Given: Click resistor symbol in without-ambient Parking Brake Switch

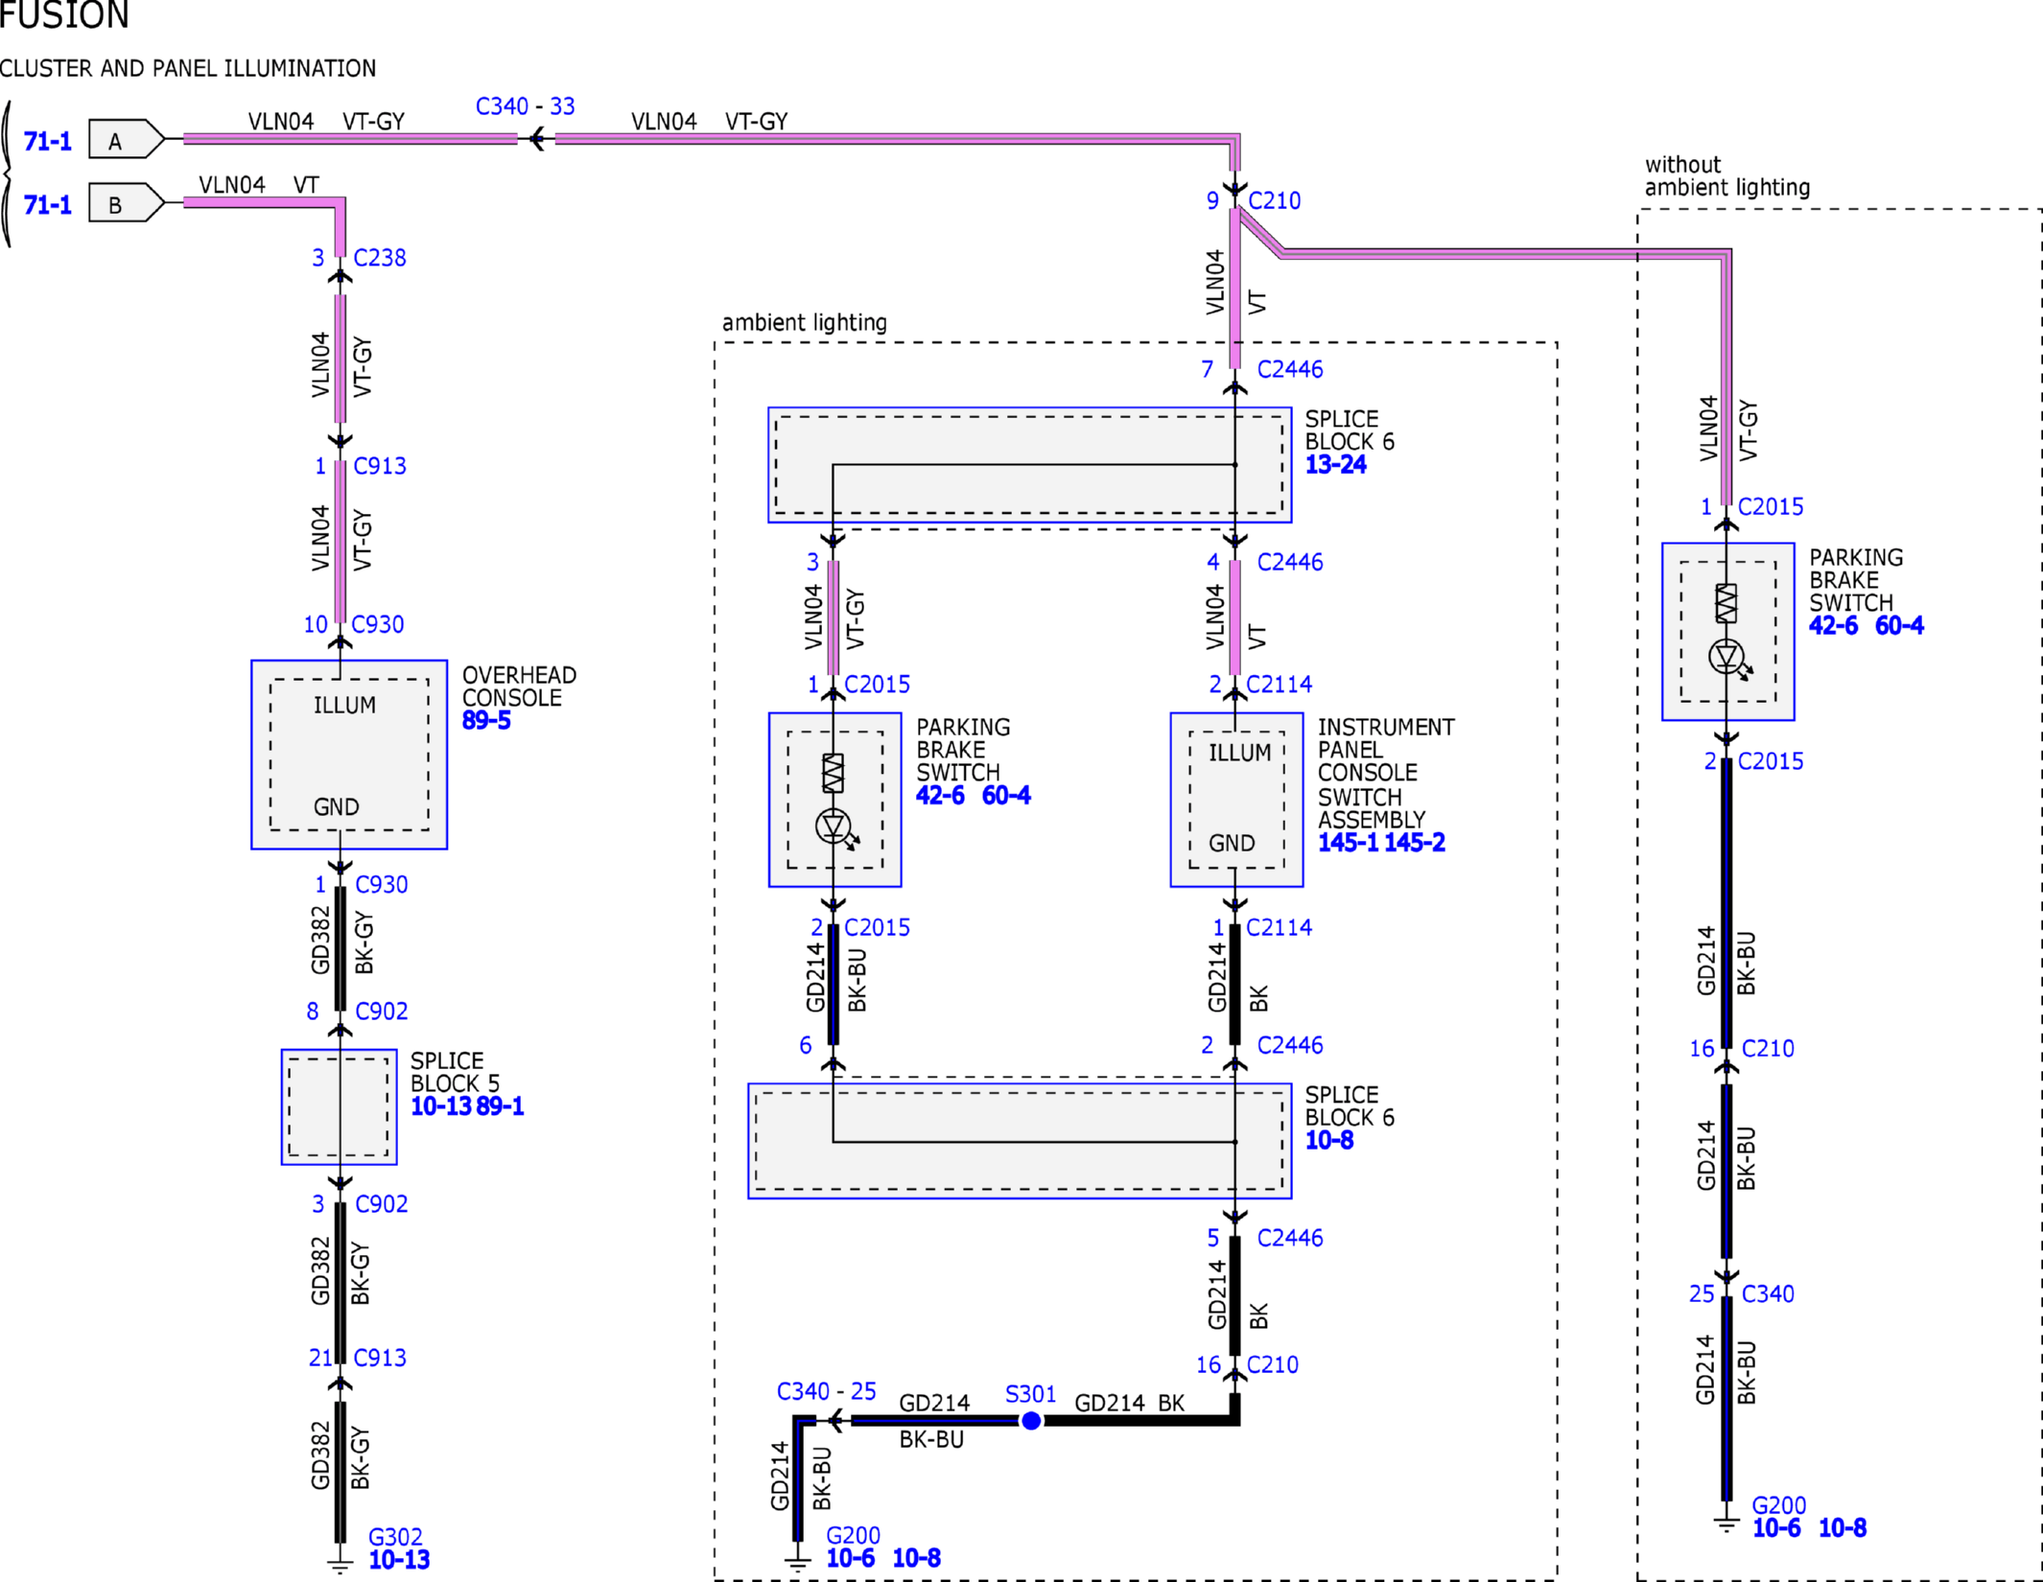Looking at the screenshot, I should pos(1726,603).
